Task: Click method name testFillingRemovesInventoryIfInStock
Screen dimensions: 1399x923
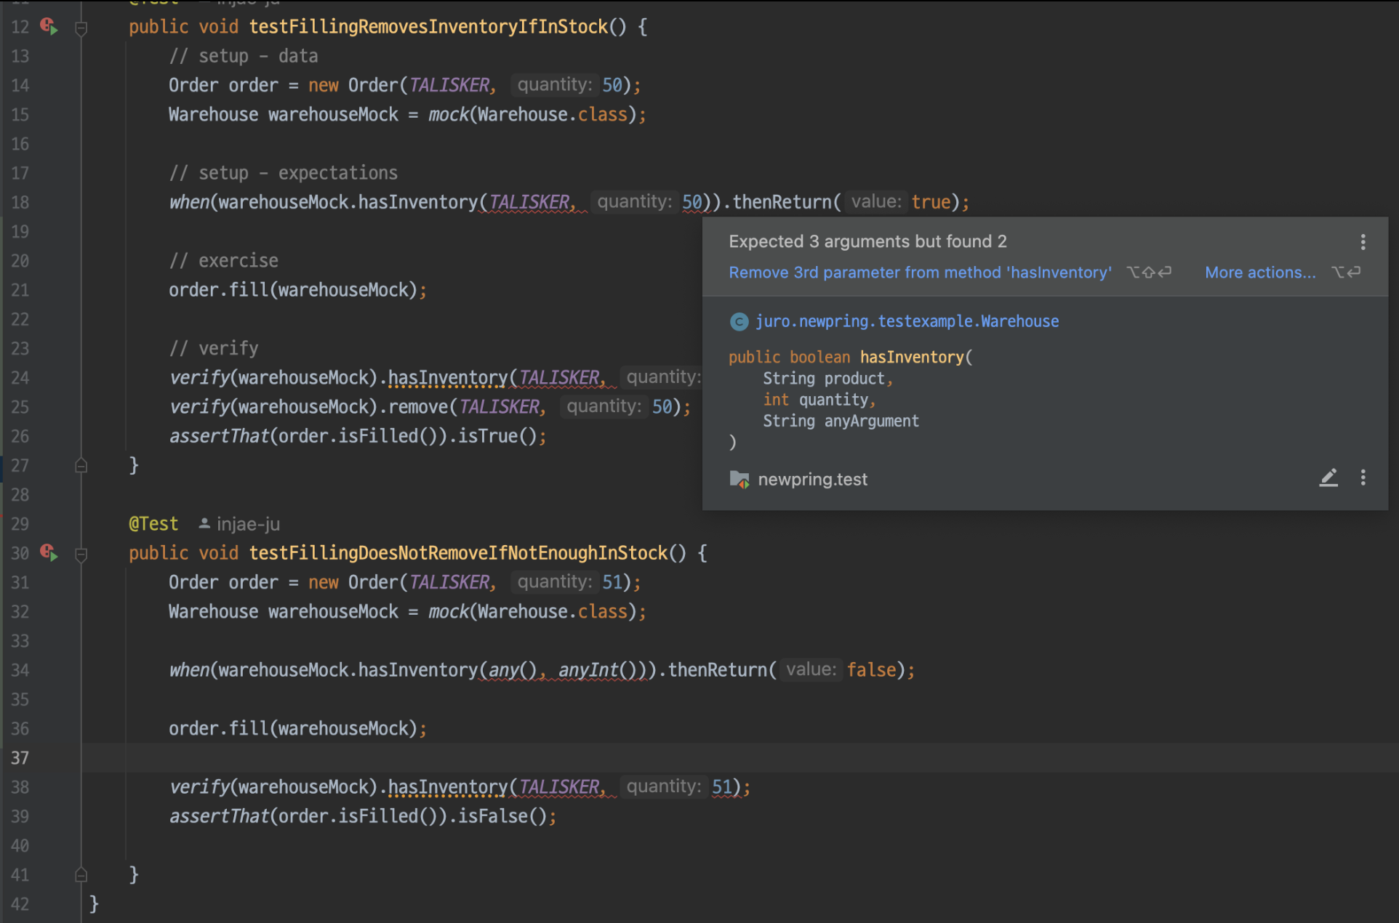Action: (428, 27)
